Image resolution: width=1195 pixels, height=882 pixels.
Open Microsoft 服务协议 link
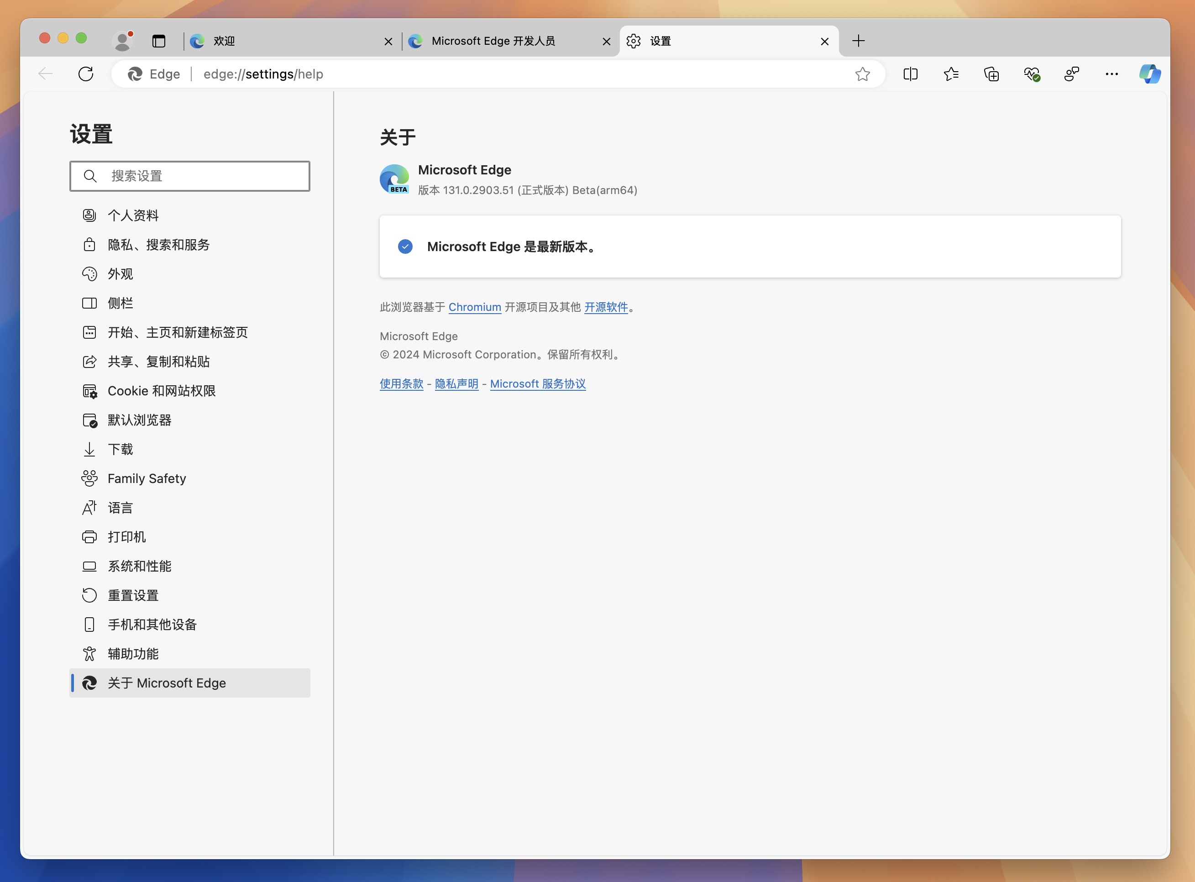pos(537,384)
